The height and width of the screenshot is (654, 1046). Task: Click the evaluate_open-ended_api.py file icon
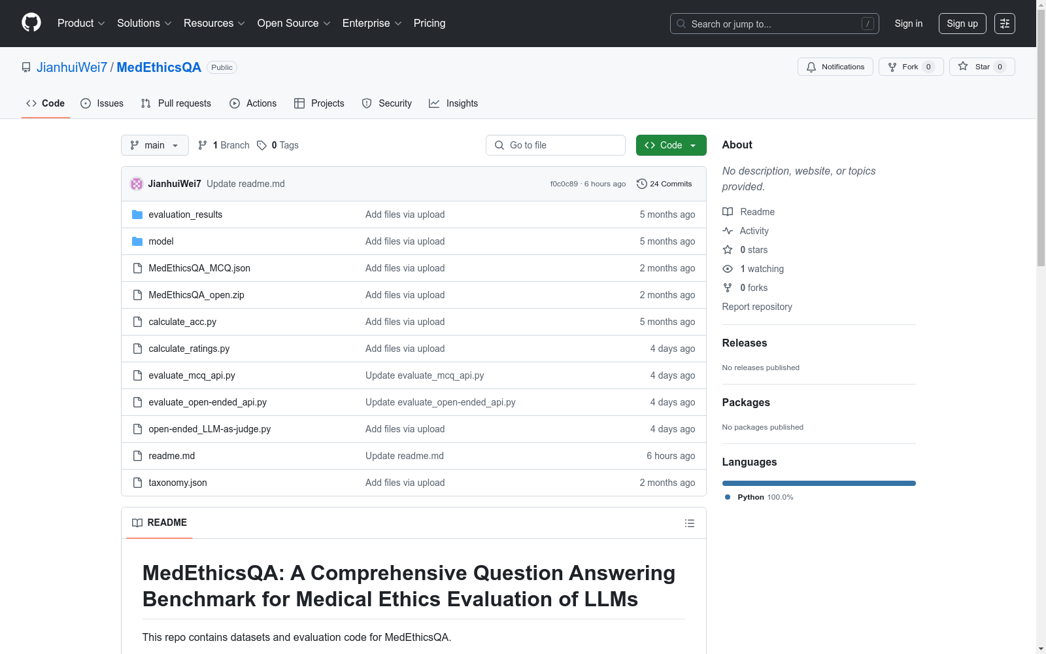tap(137, 402)
